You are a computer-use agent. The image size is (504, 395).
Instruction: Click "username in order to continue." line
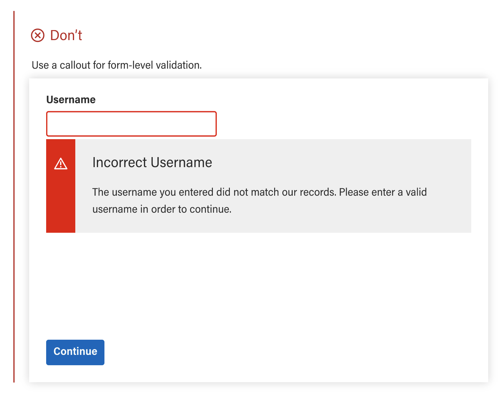coord(162,209)
